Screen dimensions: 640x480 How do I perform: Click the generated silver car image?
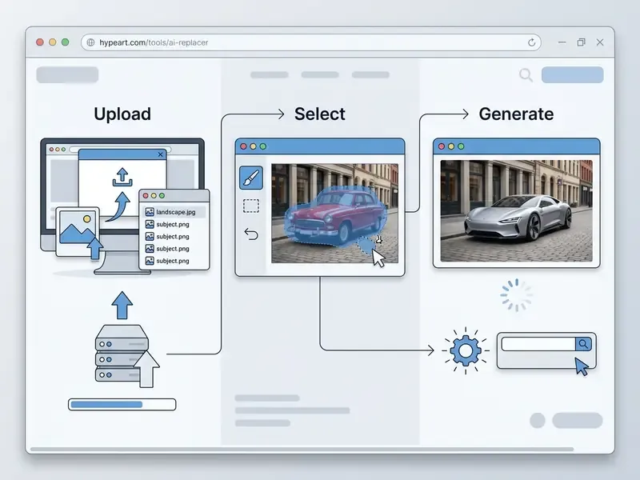(x=516, y=210)
